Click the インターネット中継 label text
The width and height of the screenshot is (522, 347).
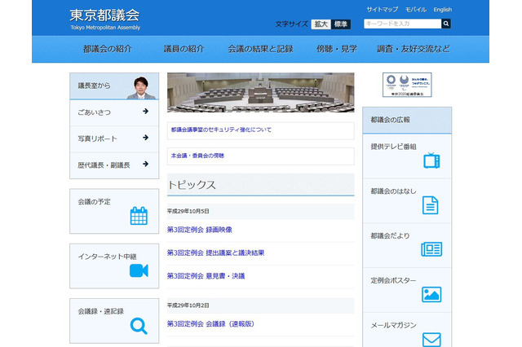[107, 257]
